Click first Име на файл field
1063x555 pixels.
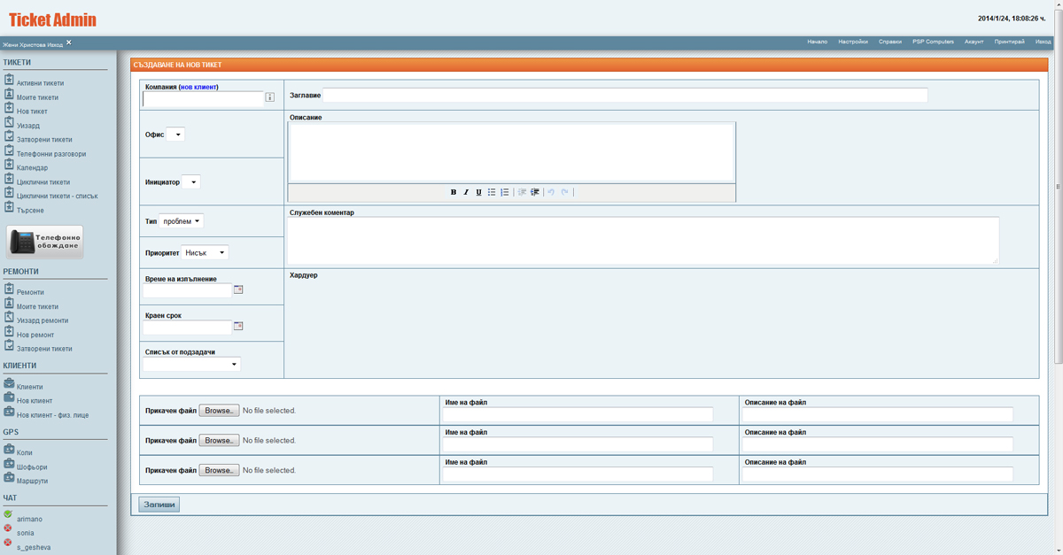point(578,414)
